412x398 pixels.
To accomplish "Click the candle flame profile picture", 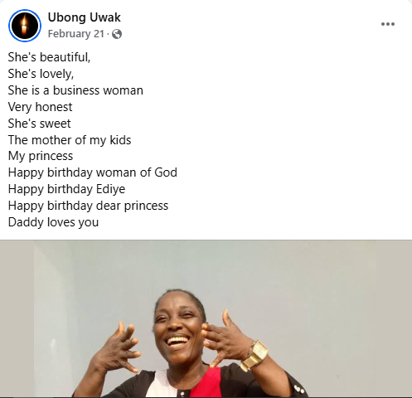I will pos(25,26).
